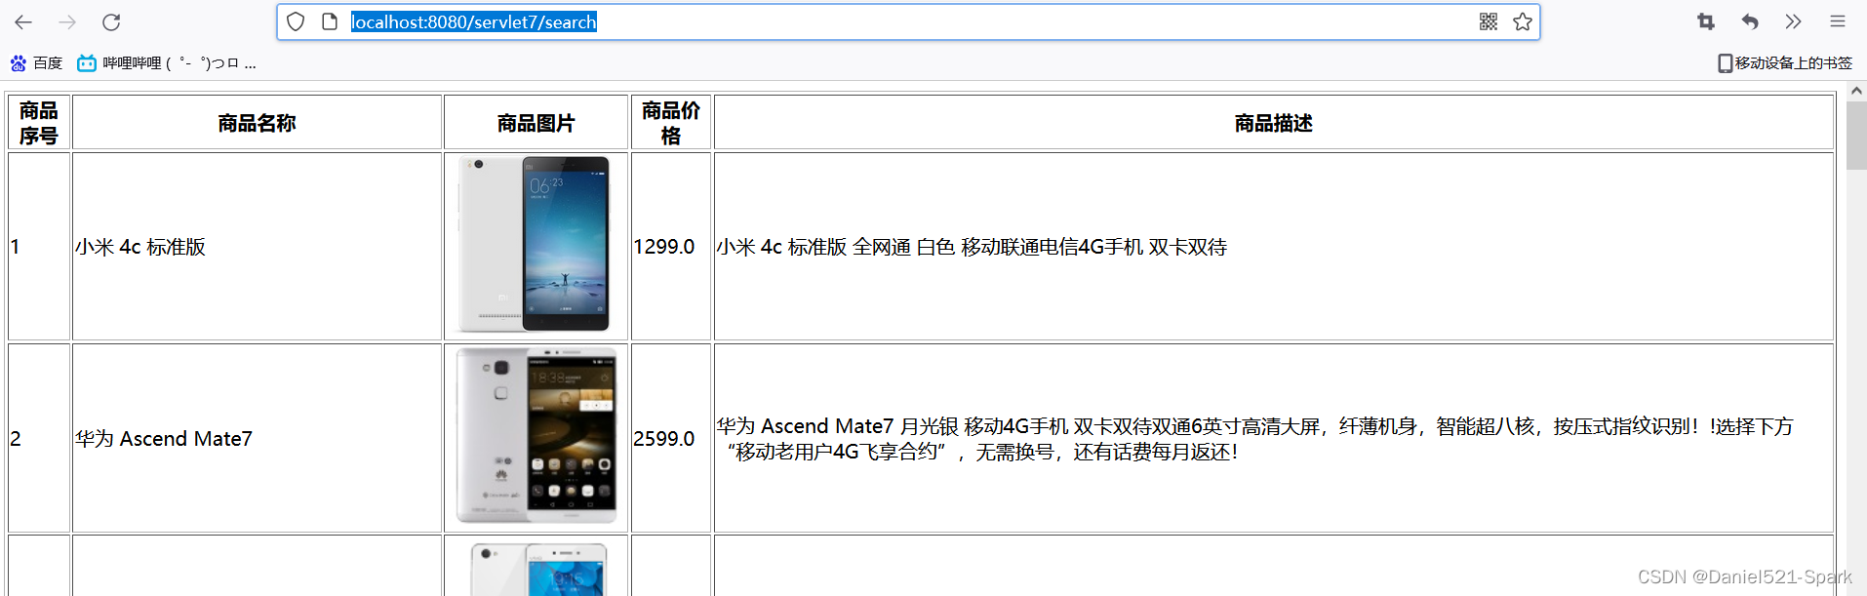Click the serial number cell 2
1867x596 pixels.
(x=39, y=439)
